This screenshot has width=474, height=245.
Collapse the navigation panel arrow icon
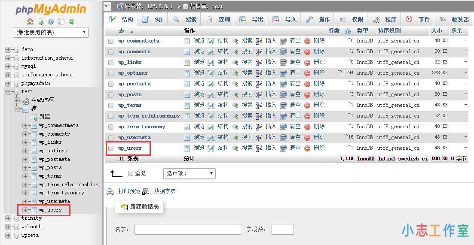point(107,6)
